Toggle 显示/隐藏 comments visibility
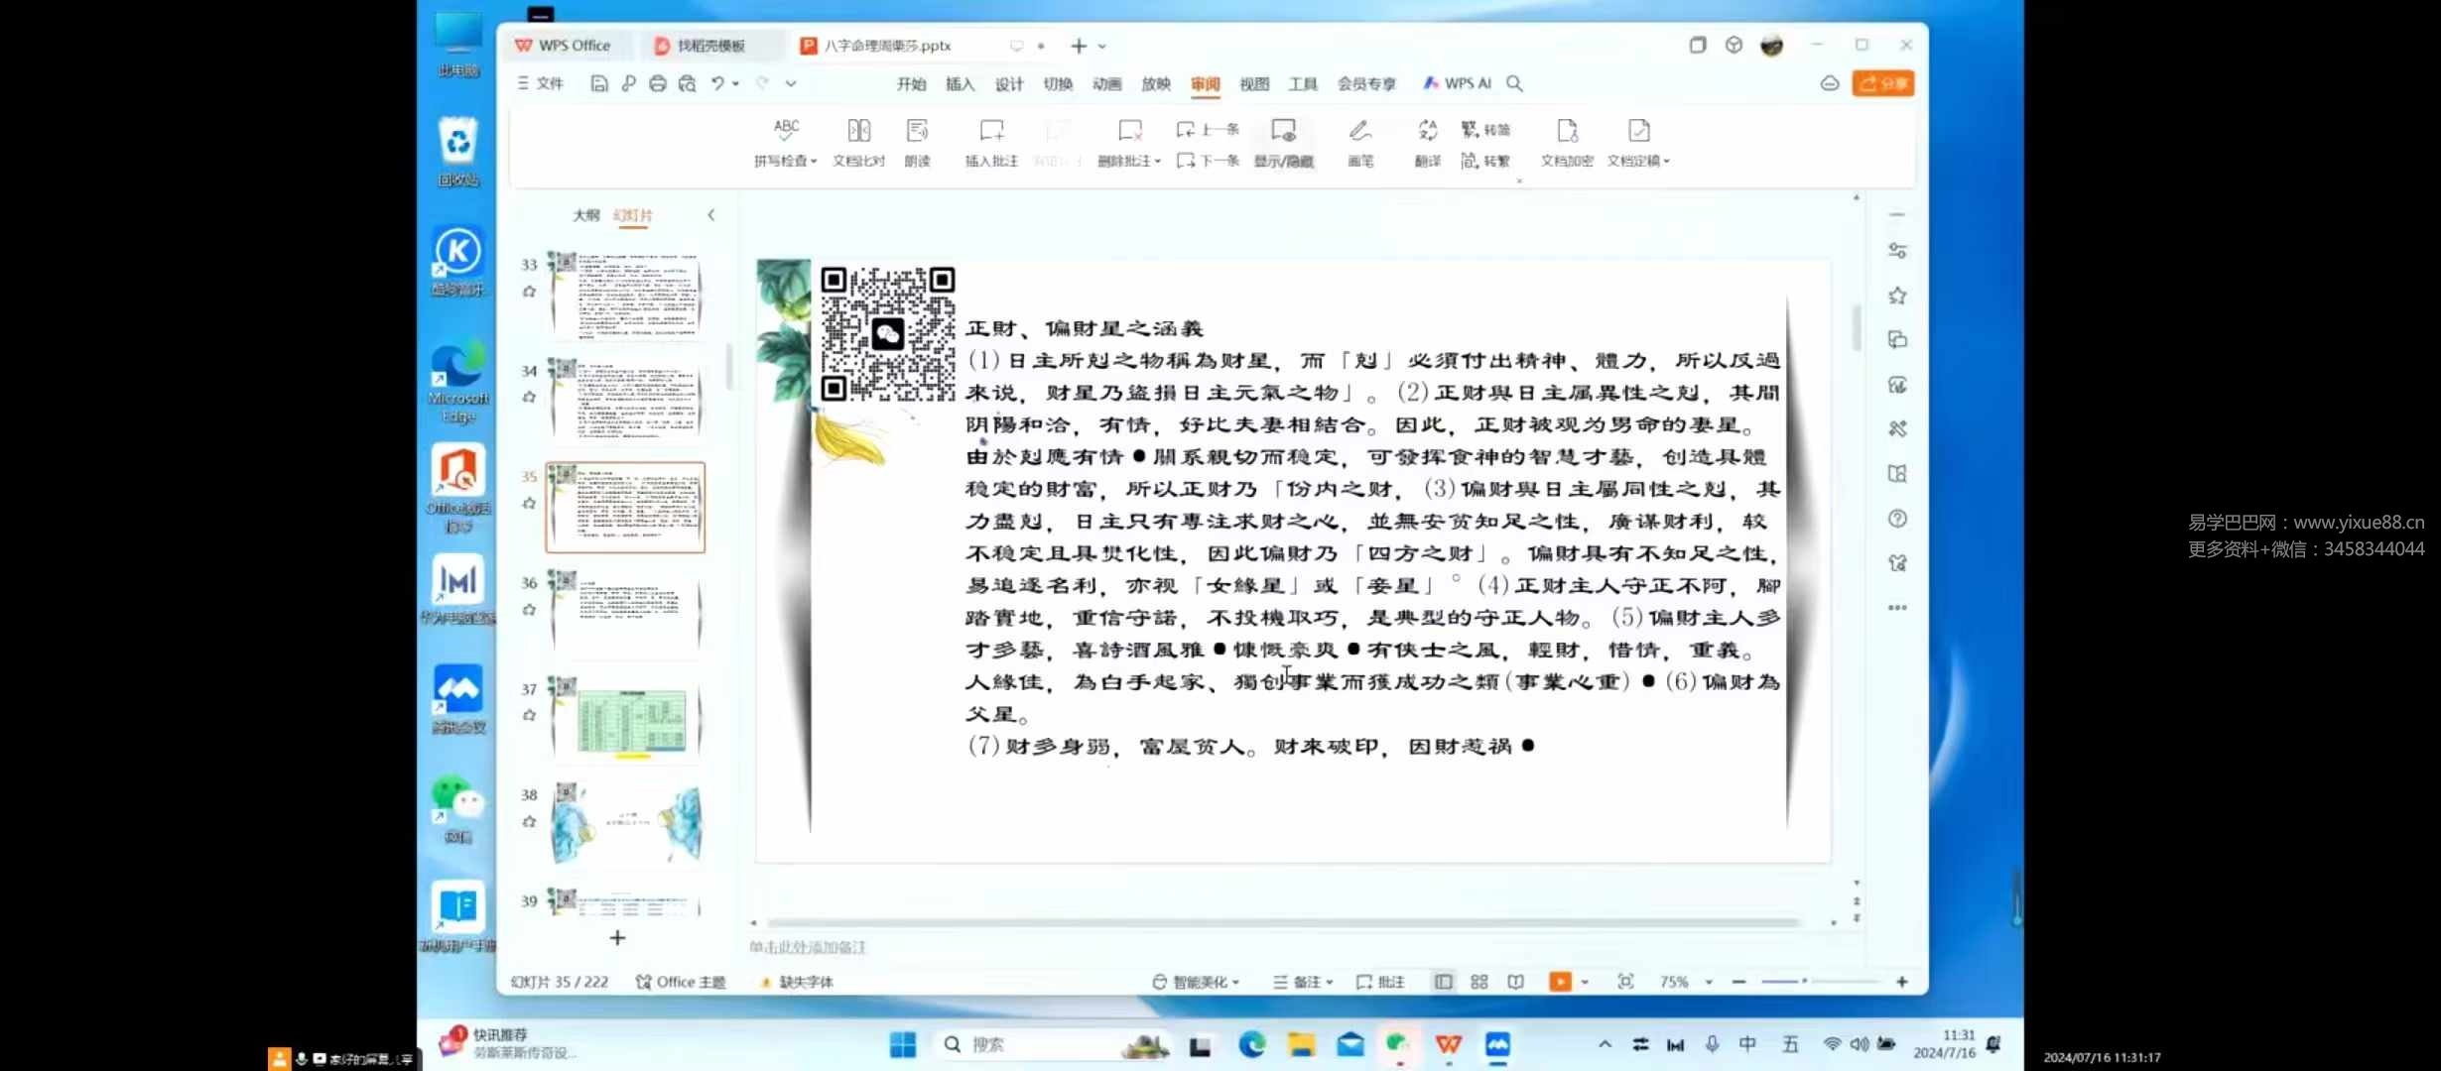 point(1283,142)
